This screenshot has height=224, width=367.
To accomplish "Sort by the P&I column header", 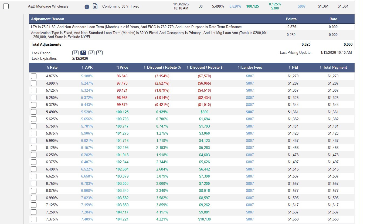I will [x=293, y=68].
